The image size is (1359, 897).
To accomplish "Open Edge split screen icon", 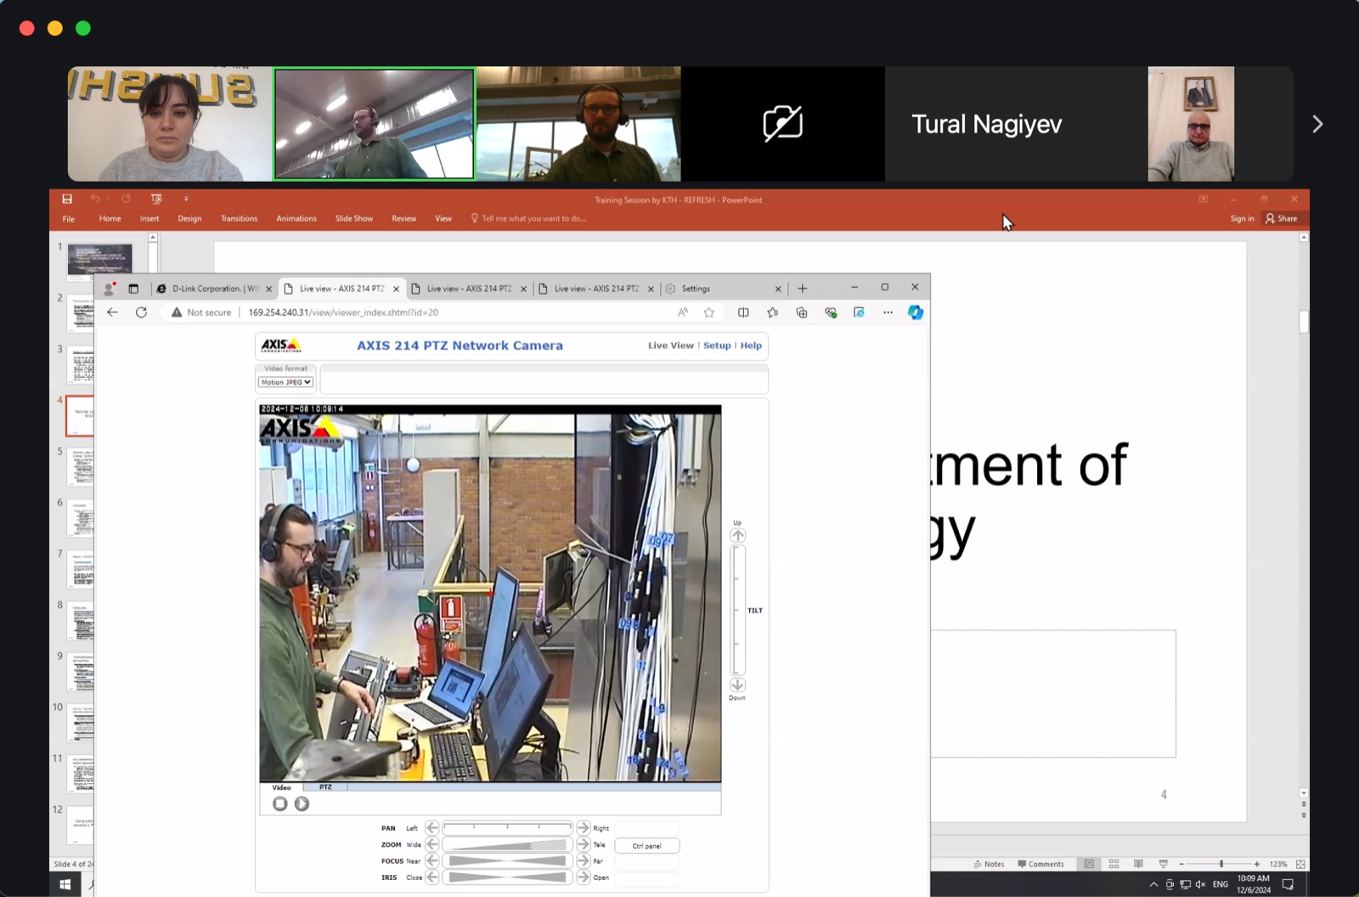I will click(x=743, y=313).
